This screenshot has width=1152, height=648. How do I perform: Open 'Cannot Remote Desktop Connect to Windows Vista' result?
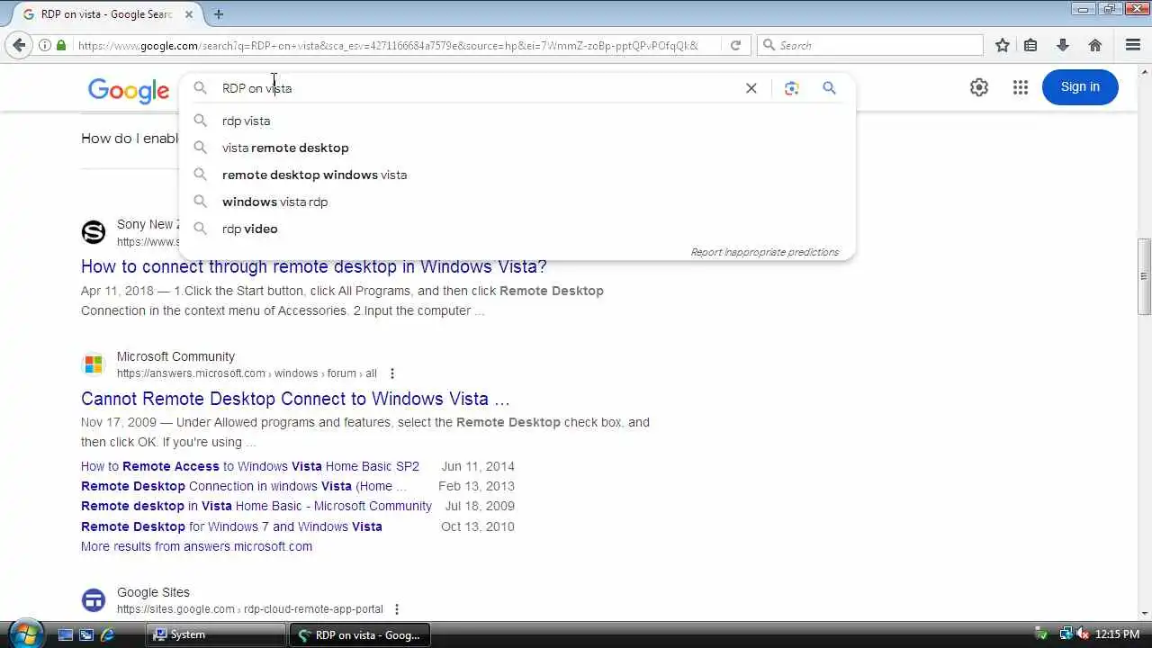coord(295,399)
